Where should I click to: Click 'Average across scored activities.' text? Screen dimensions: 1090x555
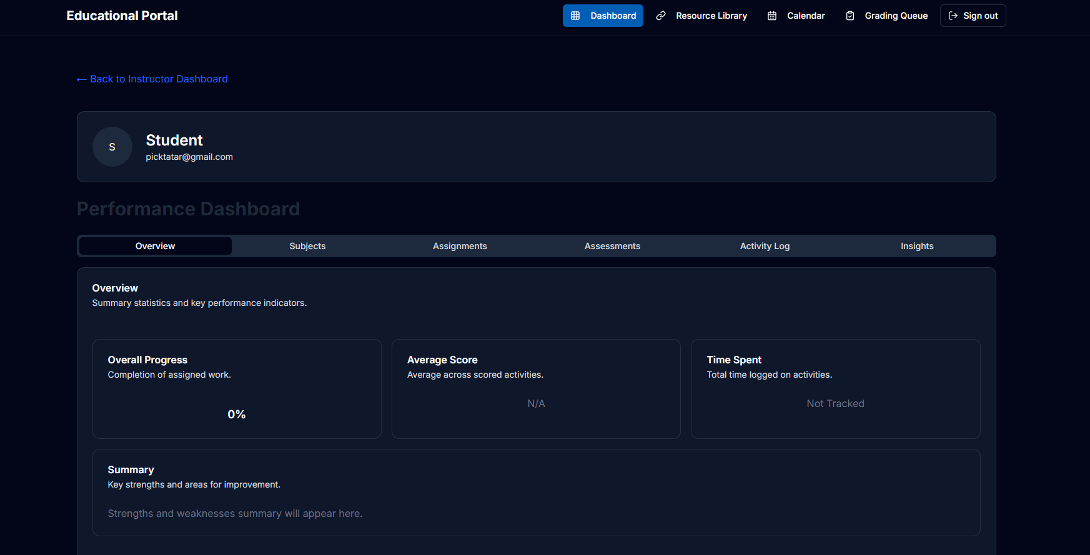(475, 375)
